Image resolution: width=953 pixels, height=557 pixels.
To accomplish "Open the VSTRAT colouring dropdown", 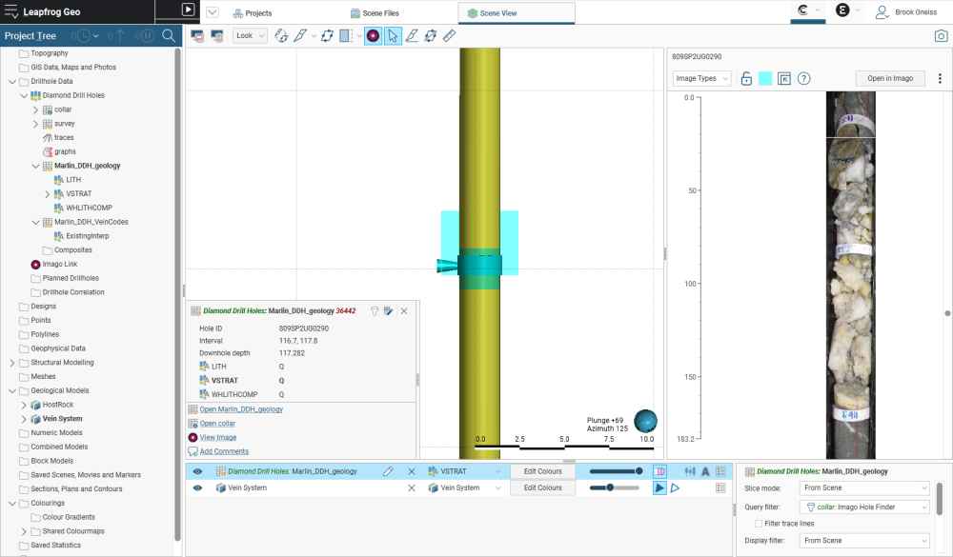I will coord(464,471).
